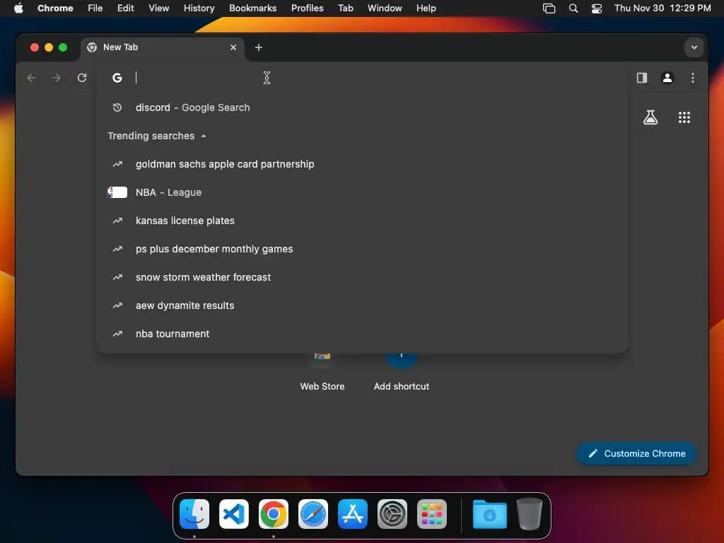Open the Chrome profile avatar menu
The image size is (724, 543).
pyautogui.click(x=667, y=78)
